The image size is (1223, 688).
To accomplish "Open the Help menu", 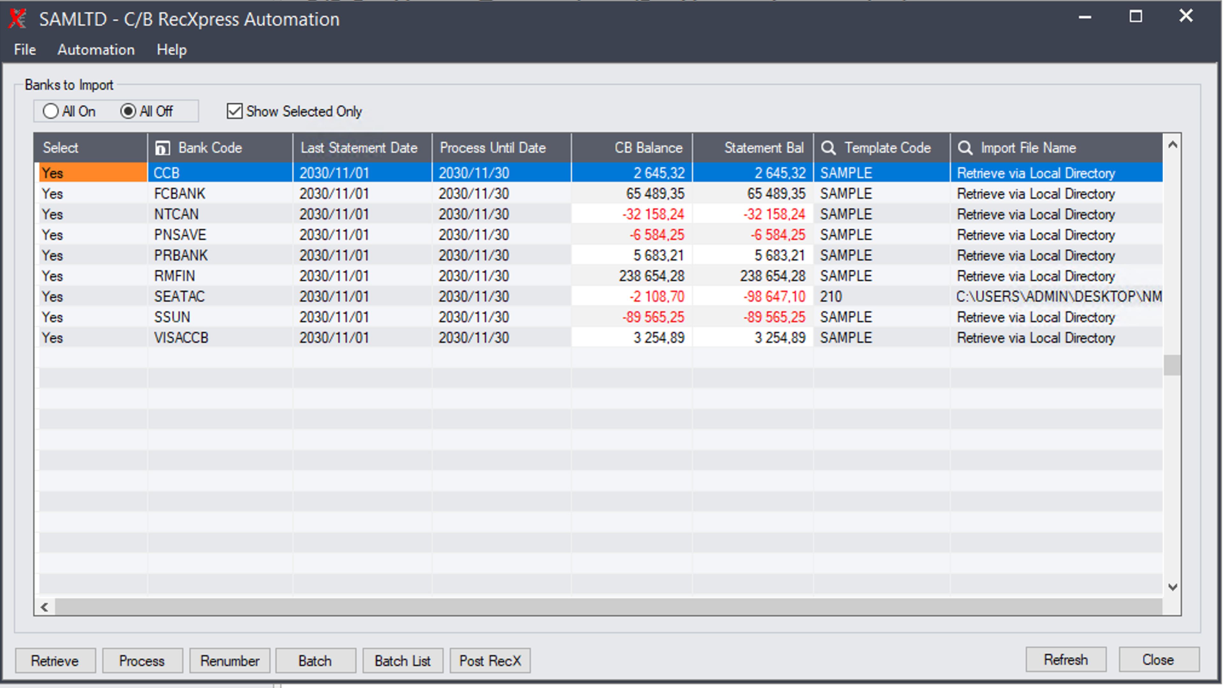I will coord(171,49).
